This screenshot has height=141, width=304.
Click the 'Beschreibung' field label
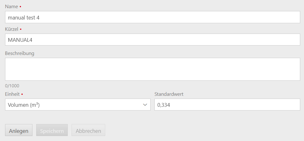(20, 53)
